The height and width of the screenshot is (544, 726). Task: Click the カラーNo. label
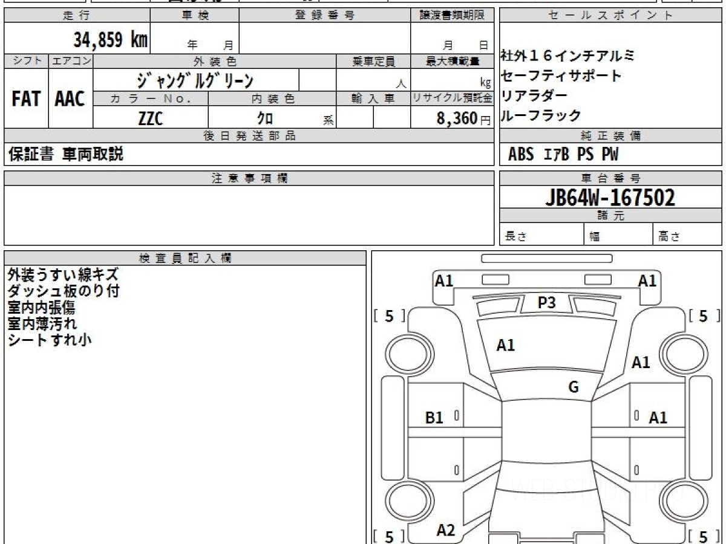(151, 99)
